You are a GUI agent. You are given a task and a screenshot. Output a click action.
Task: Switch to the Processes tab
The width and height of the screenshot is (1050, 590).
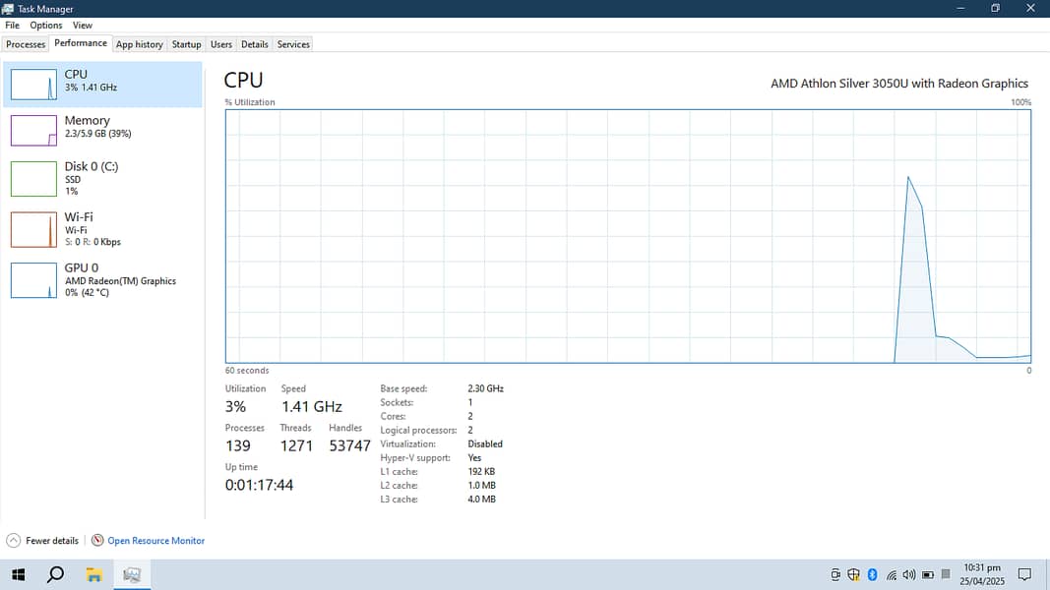click(x=26, y=44)
